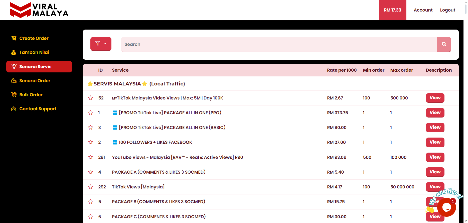Screen dimensions: 468x223
Task: Open Create Order cart icon
Action: 14,38
